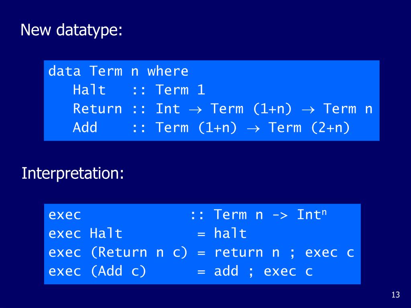Screen dimensions: 411x308
Task: Click the 'data Term n where' line
Action: point(118,71)
